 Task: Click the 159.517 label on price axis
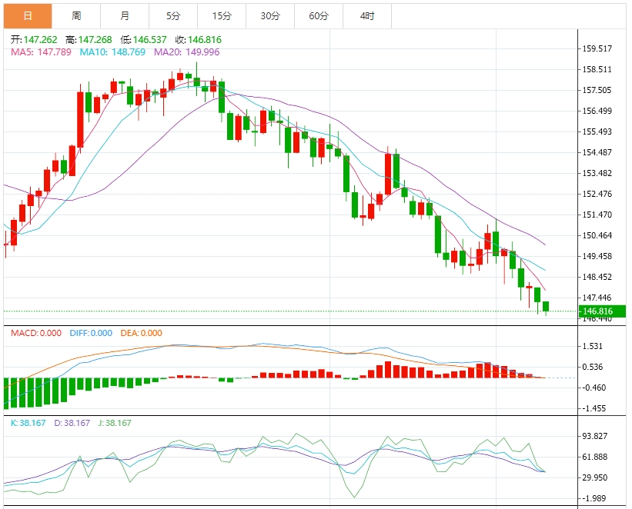[x=597, y=48]
